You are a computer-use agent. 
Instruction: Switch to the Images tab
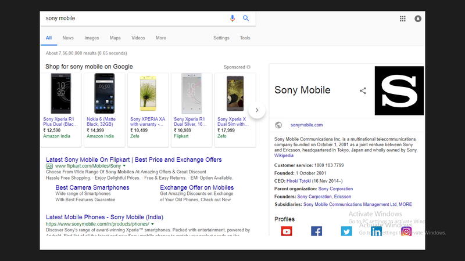92,38
